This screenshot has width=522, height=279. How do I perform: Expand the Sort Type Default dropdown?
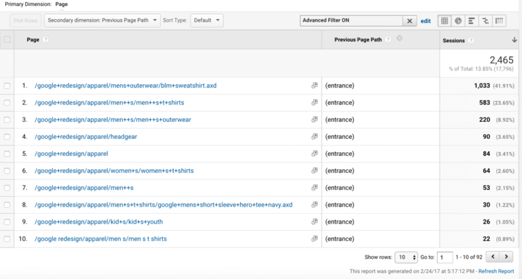(207, 20)
